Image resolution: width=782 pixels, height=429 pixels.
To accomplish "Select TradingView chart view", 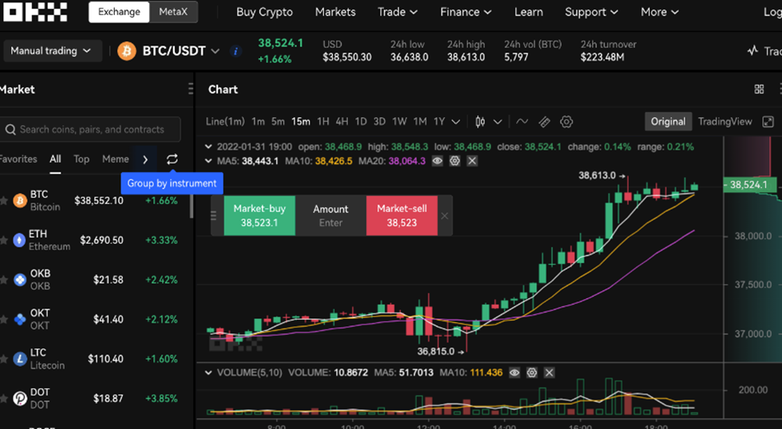I will pos(725,121).
